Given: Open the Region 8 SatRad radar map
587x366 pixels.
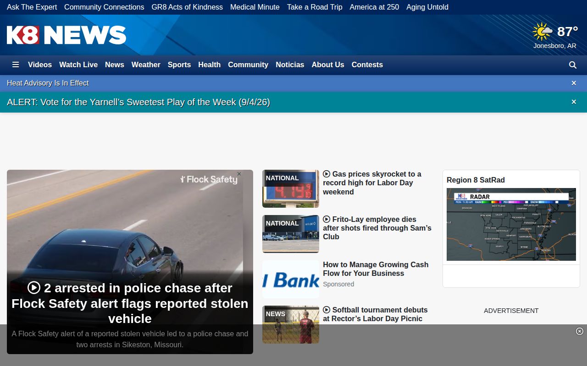Looking at the screenshot, I should 511,224.
